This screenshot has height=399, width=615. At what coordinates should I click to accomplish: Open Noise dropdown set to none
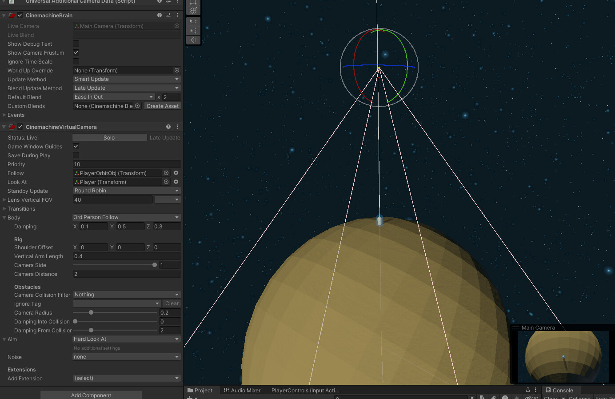point(127,357)
